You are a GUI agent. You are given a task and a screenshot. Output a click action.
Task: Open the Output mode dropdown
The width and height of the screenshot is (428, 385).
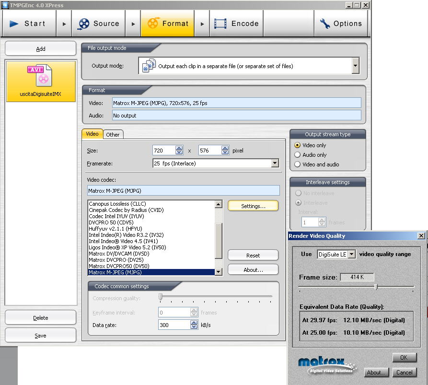pos(356,66)
